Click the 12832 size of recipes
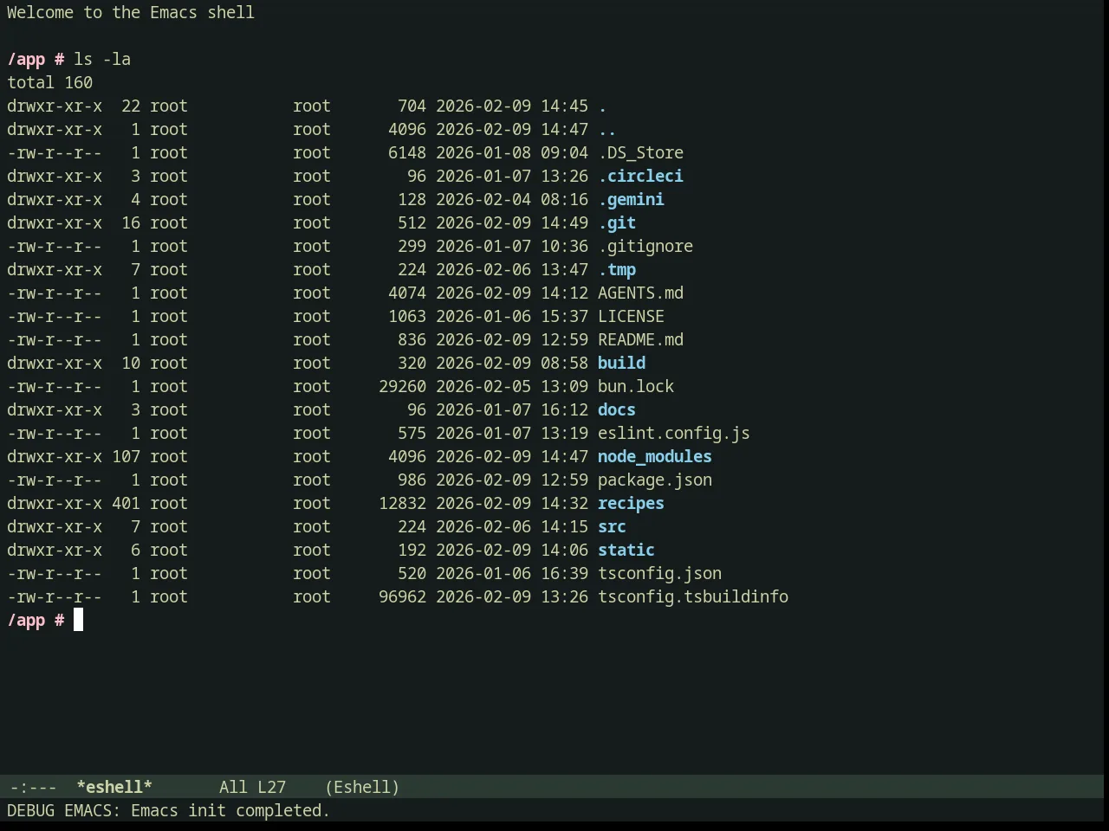 click(402, 503)
